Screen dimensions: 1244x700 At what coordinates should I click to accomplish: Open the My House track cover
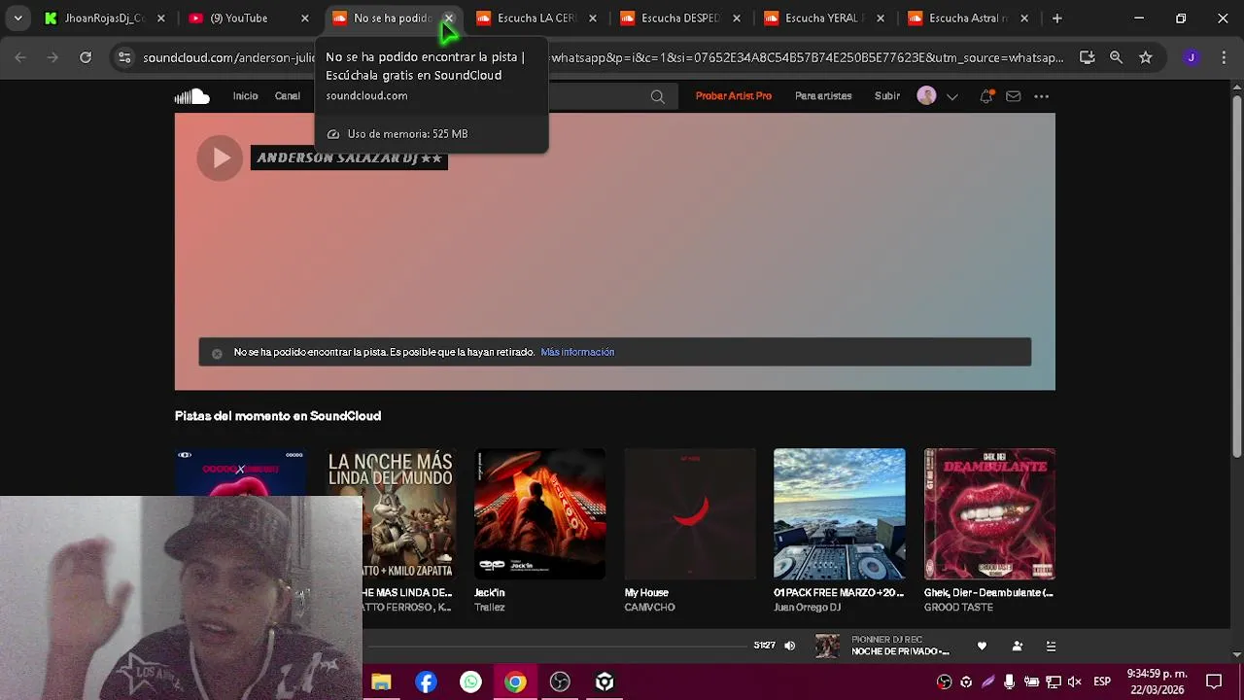pyautogui.click(x=690, y=513)
